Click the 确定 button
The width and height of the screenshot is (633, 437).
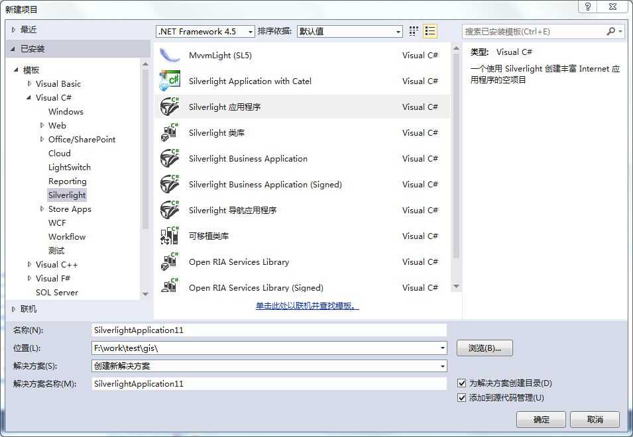pyautogui.click(x=541, y=420)
